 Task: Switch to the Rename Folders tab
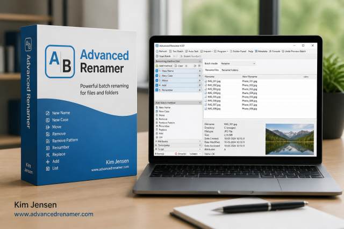tap(230, 70)
